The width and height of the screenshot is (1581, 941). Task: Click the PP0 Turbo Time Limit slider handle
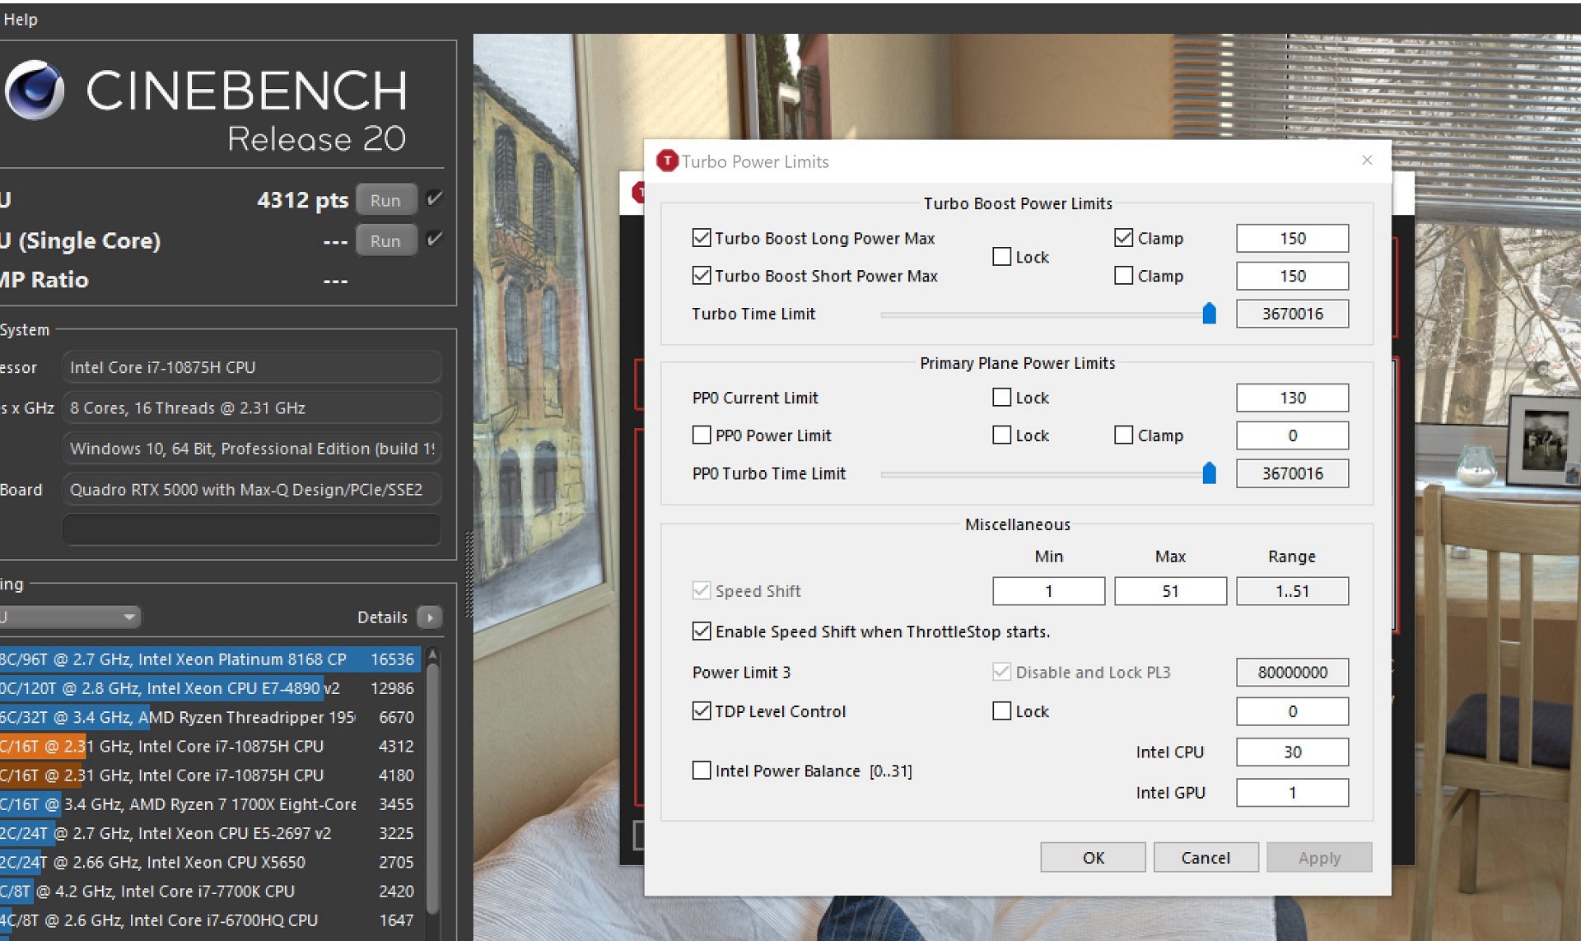(1209, 473)
